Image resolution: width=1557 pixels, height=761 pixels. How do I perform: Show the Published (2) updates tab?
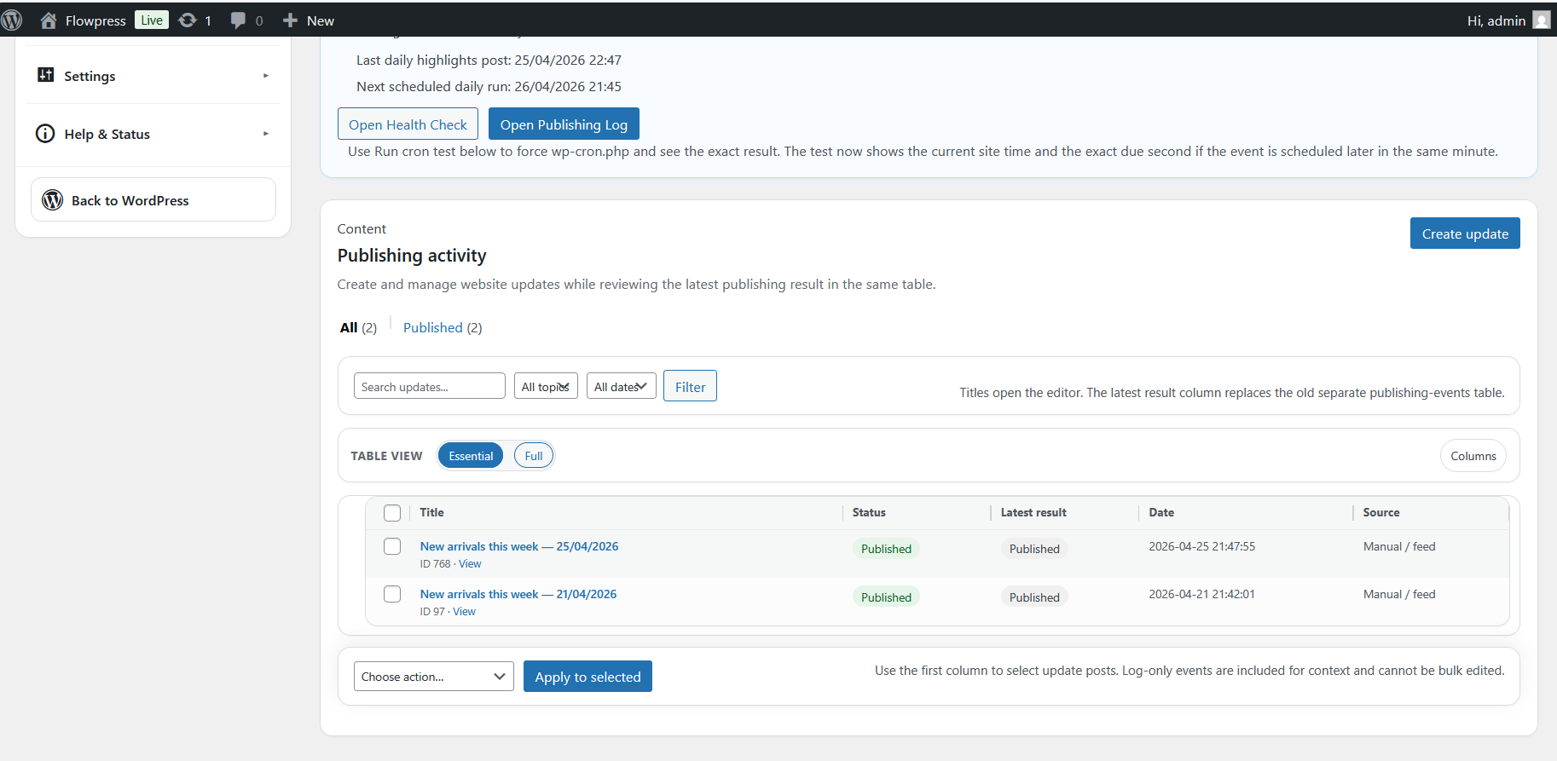pos(443,327)
